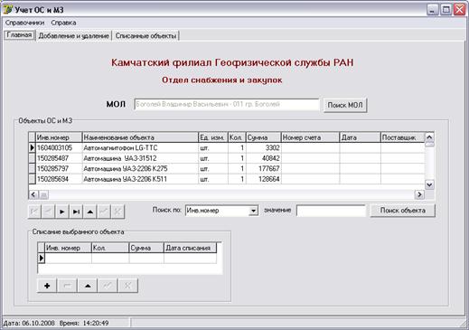The width and height of the screenshot is (469, 330).
Task: Click Дата column header
Action: coord(360,137)
